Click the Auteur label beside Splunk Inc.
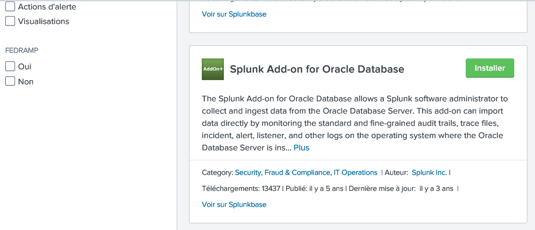This screenshot has width=535, height=230. click(x=396, y=172)
